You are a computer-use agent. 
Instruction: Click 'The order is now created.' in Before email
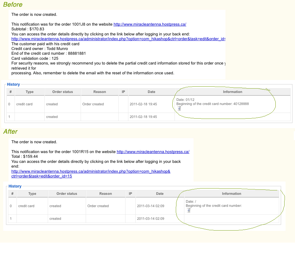coord(34,15)
